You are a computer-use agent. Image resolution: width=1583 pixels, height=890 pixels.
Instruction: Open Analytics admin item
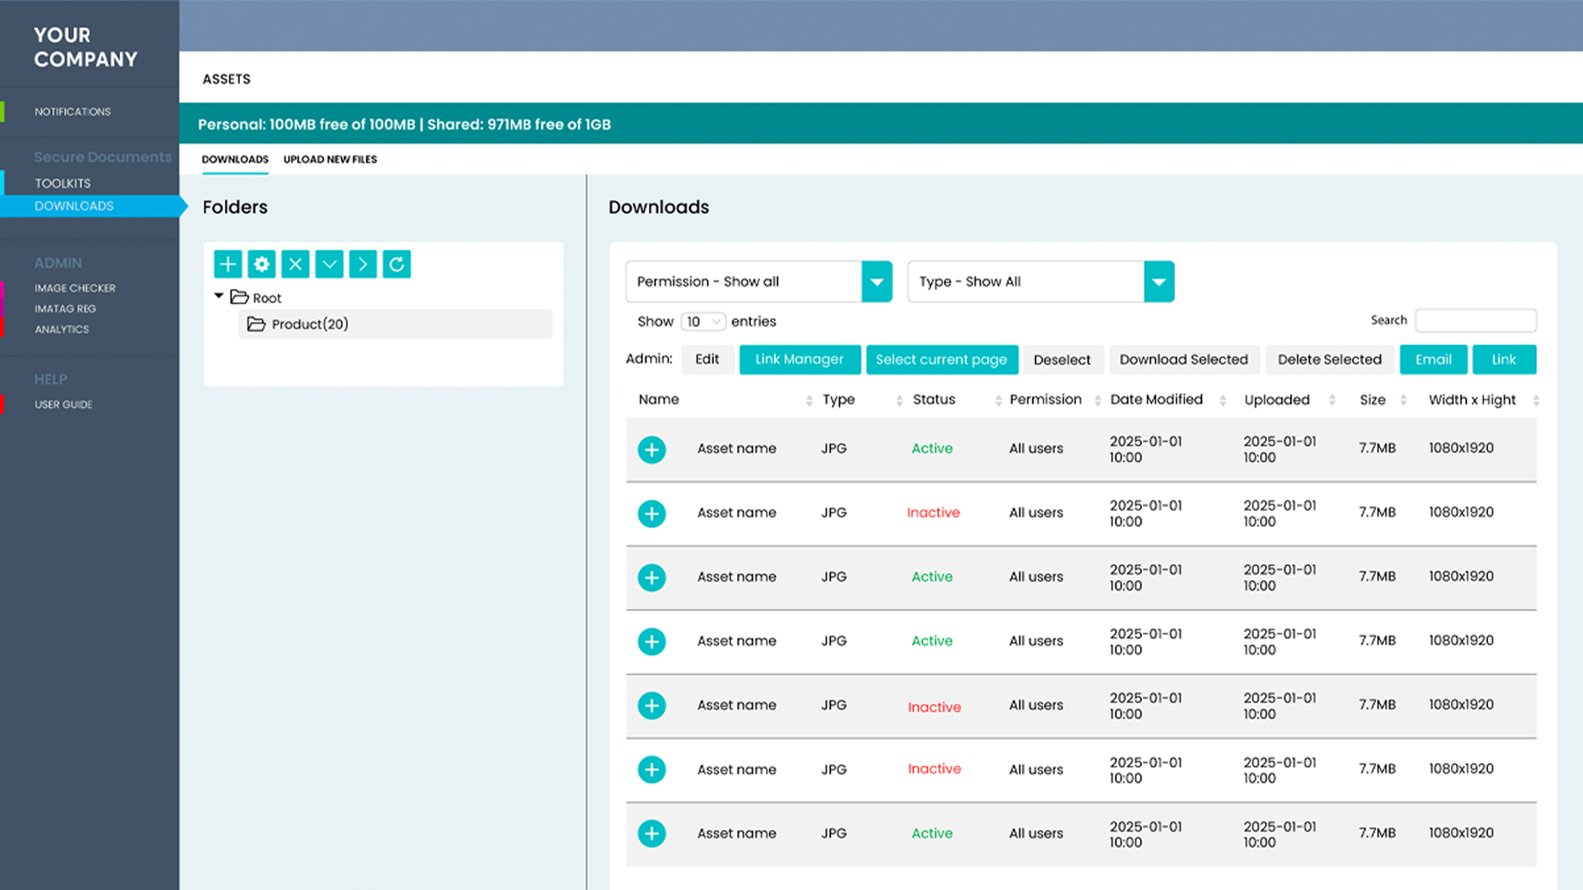click(x=62, y=330)
